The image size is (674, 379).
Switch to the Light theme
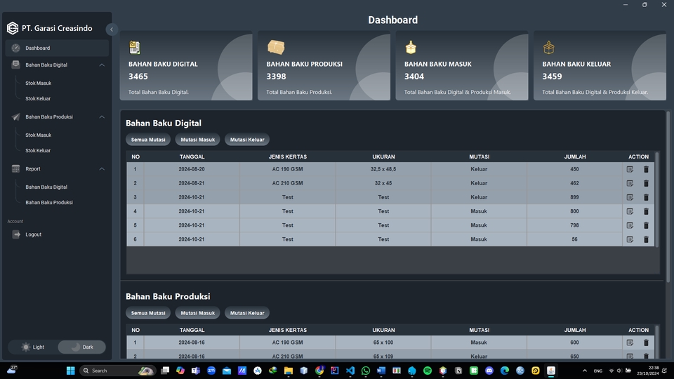click(x=33, y=347)
